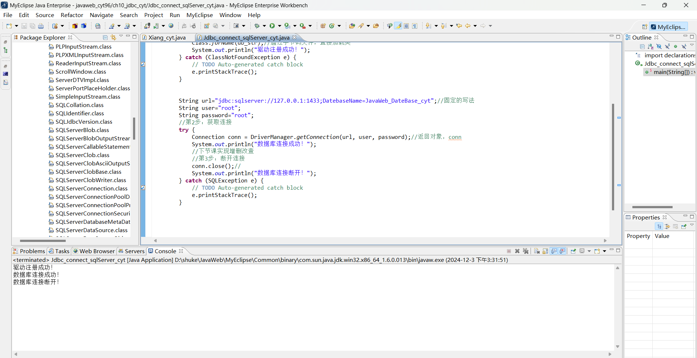Click the Clear Console icon

coord(537,251)
